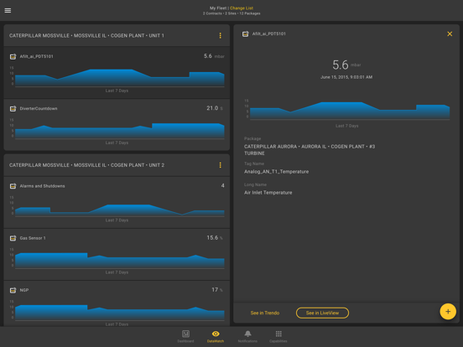Click the DiverterCountdown tag icon

(13, 109)
